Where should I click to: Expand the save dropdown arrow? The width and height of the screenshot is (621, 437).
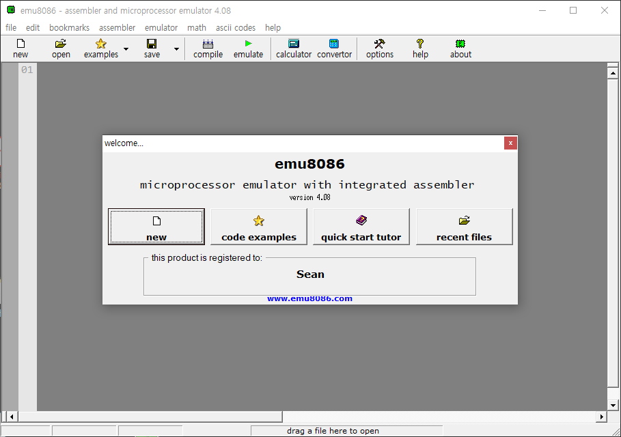[x=177, y=49]
